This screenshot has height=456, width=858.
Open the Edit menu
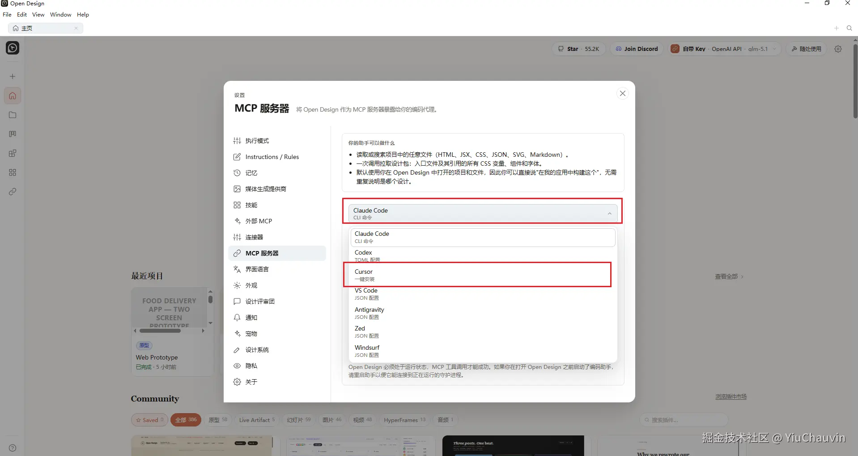[x=22, y=15]
